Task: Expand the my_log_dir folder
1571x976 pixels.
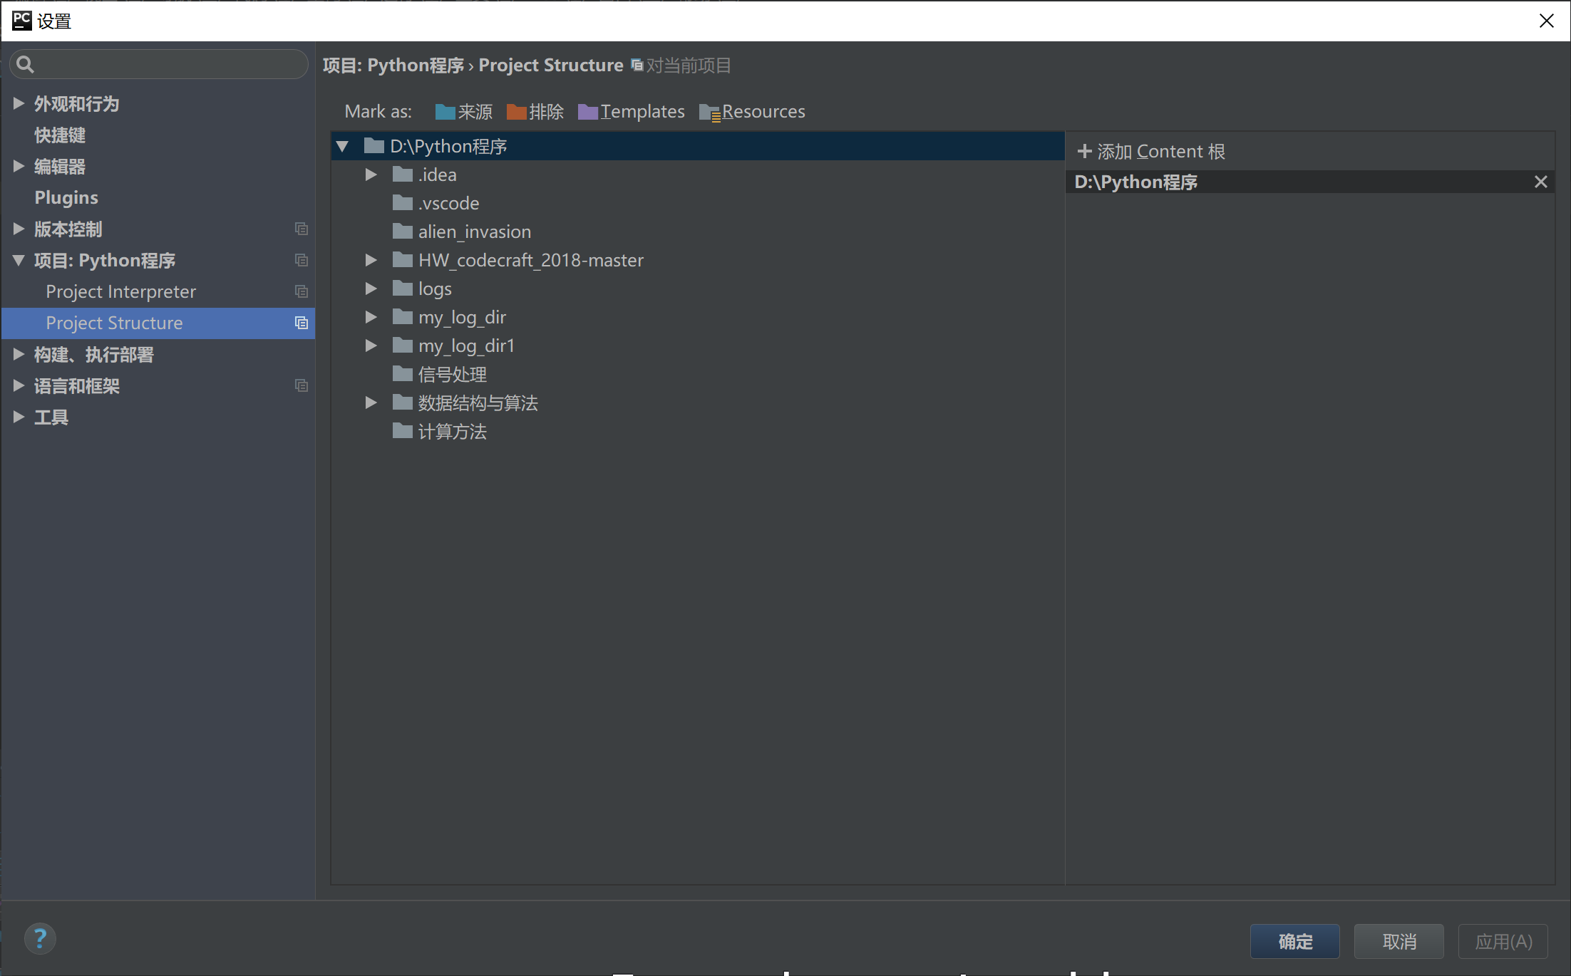Action: tap(371, 317)
